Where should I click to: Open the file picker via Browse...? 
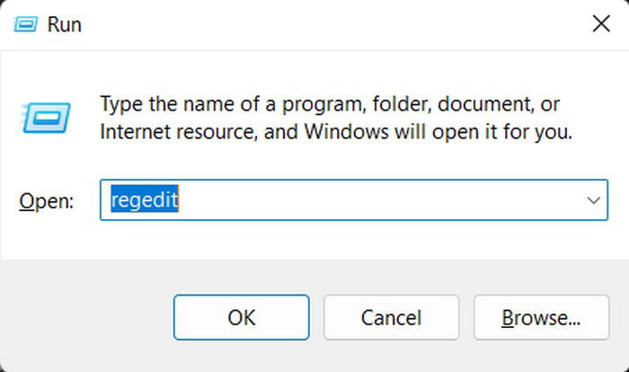(541, 317)
